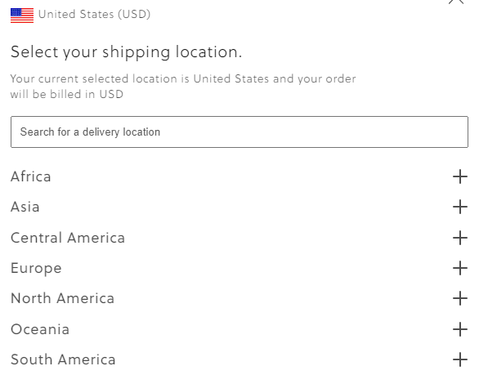This screenshot has height=375, width=479.
Task: Expand South America using the plus icon
Action: pos(460,359)
